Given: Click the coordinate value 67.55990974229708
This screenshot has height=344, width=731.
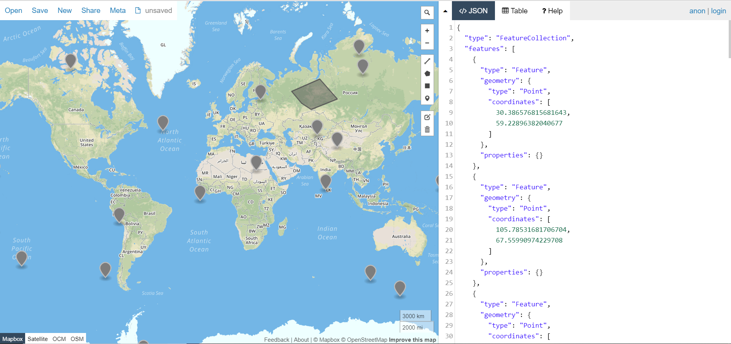Looking at the screenshot, I should coord(529,240).
